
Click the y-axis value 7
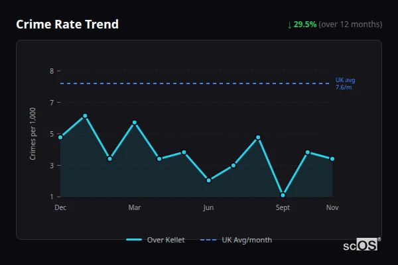click(x=52, y=103)
